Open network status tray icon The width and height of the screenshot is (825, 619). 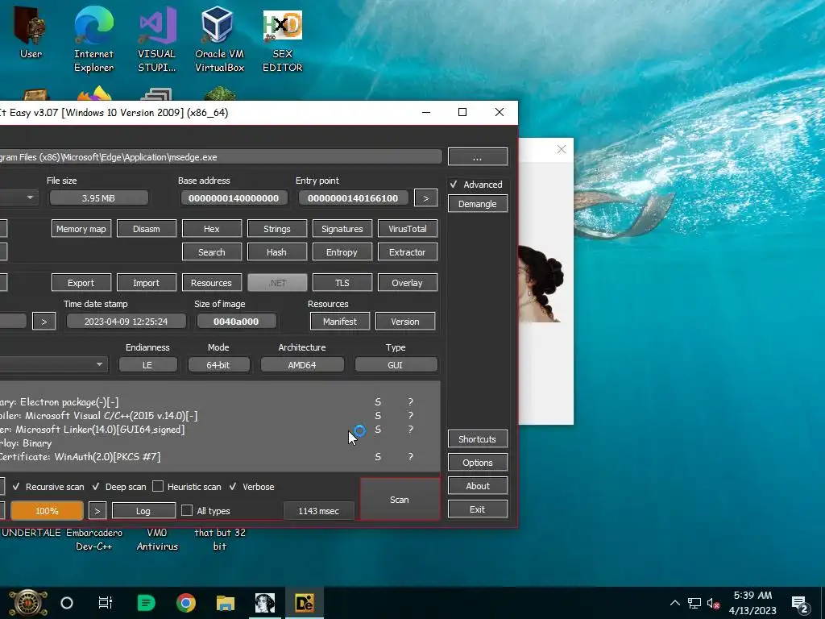point(694,603)
